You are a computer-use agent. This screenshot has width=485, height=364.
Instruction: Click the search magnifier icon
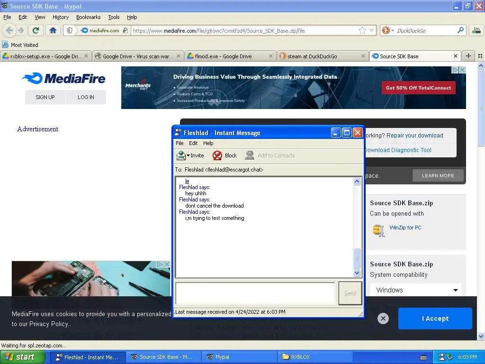[460, 30]
